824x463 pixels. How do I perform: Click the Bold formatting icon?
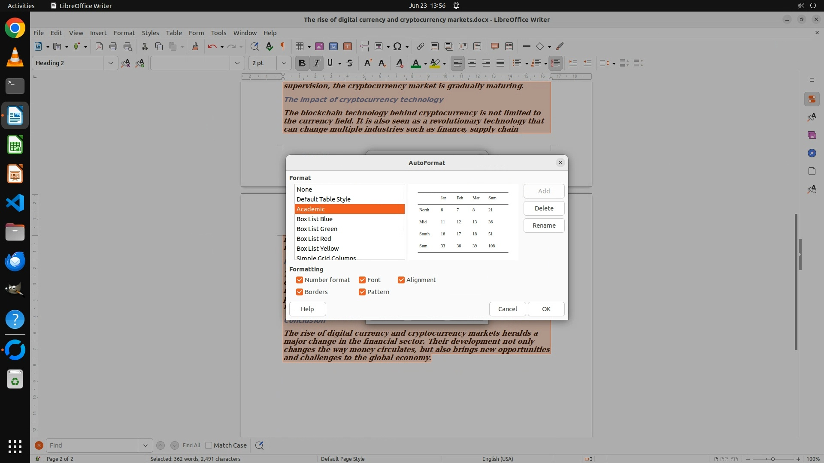[x=302, y=63]
